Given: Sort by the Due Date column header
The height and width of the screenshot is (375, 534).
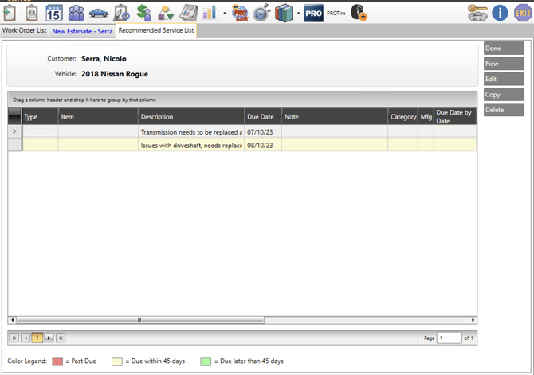Looking at the screenshot, I should click(x=263, y=117).
